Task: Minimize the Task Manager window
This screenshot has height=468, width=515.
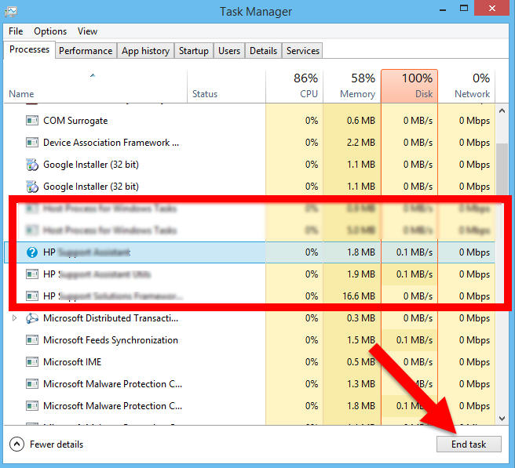Action: tap(443, 9)
